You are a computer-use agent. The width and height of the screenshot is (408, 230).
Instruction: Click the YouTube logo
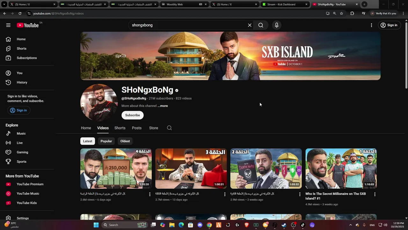(28, 25)
